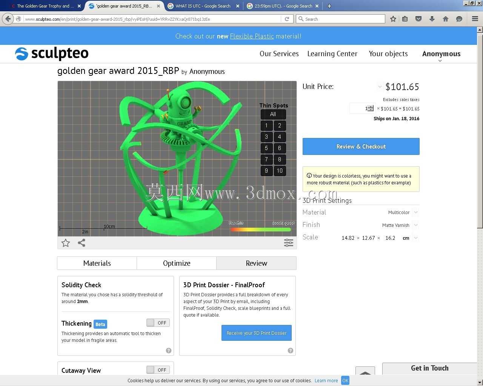This screenshot has width=483, height=386.
Task: Click the scroll-to-top arrow button
Action: tap(365, 371)
